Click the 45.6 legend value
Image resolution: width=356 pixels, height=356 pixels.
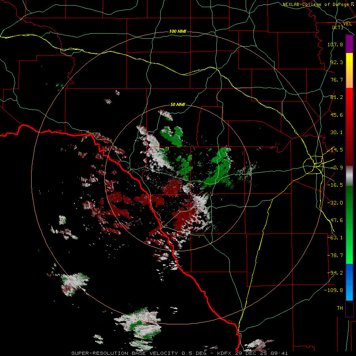coord(337,115)
